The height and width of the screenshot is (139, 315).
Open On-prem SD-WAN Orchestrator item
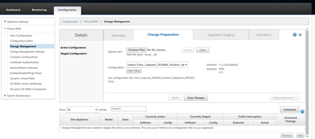(28, 89)
